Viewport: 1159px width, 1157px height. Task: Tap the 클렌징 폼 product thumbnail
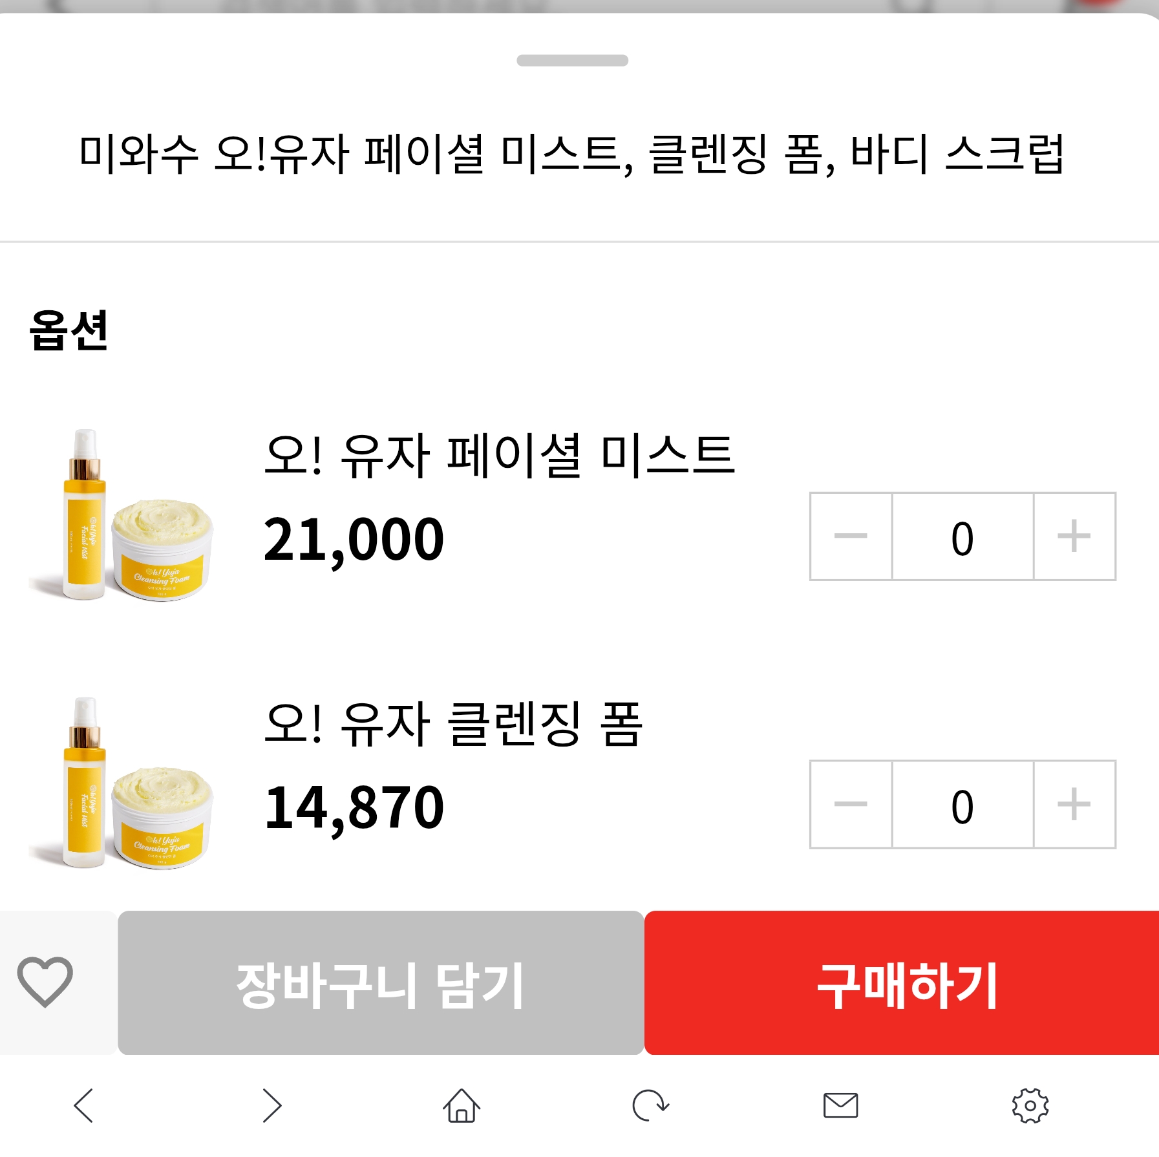121,783
